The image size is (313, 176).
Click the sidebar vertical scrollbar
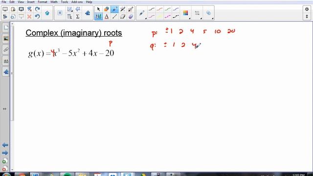12,73
